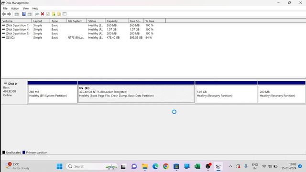This screenshot has height=172, width=306.
Task: Click the 399.02 GB free space cell
Action: coord(136,37)
